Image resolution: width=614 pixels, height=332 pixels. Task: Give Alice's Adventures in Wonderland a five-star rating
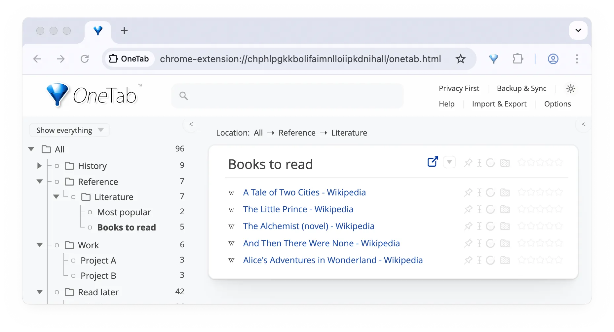[x=559, y=260]
